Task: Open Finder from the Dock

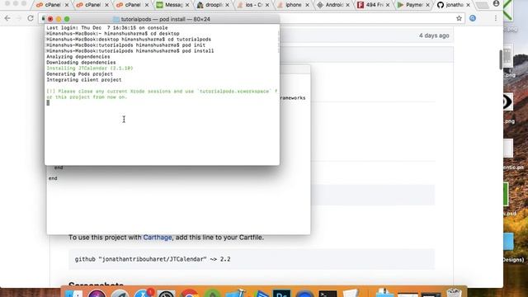Action: (x=73, y=293)
